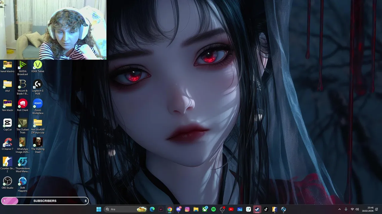
Task: Open File Explorer from the taskbar
Action: 196,209
